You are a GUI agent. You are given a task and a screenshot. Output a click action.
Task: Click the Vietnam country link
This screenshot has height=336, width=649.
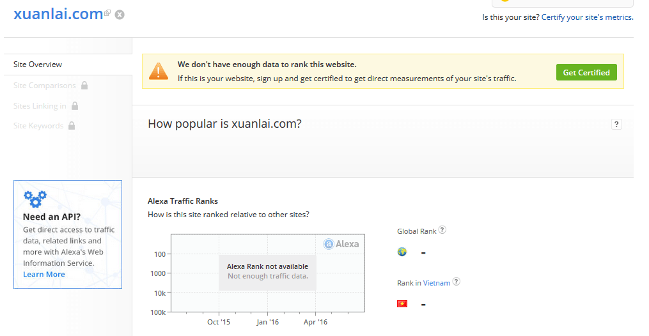coord(437,283)
